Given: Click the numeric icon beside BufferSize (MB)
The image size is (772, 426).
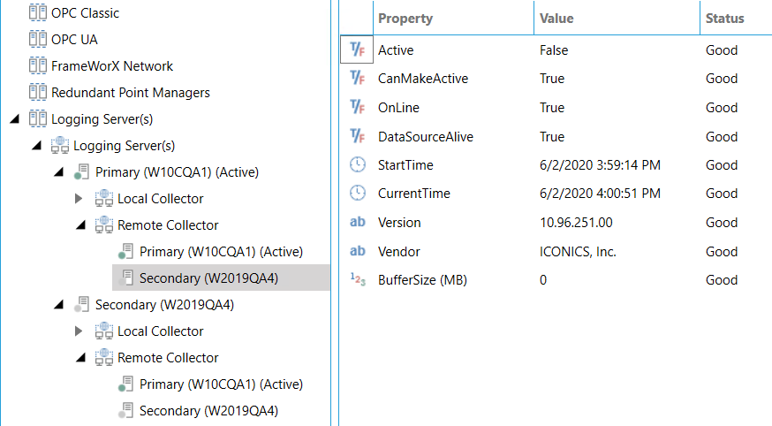Looking at the screenshot, I should pos(358,280).
